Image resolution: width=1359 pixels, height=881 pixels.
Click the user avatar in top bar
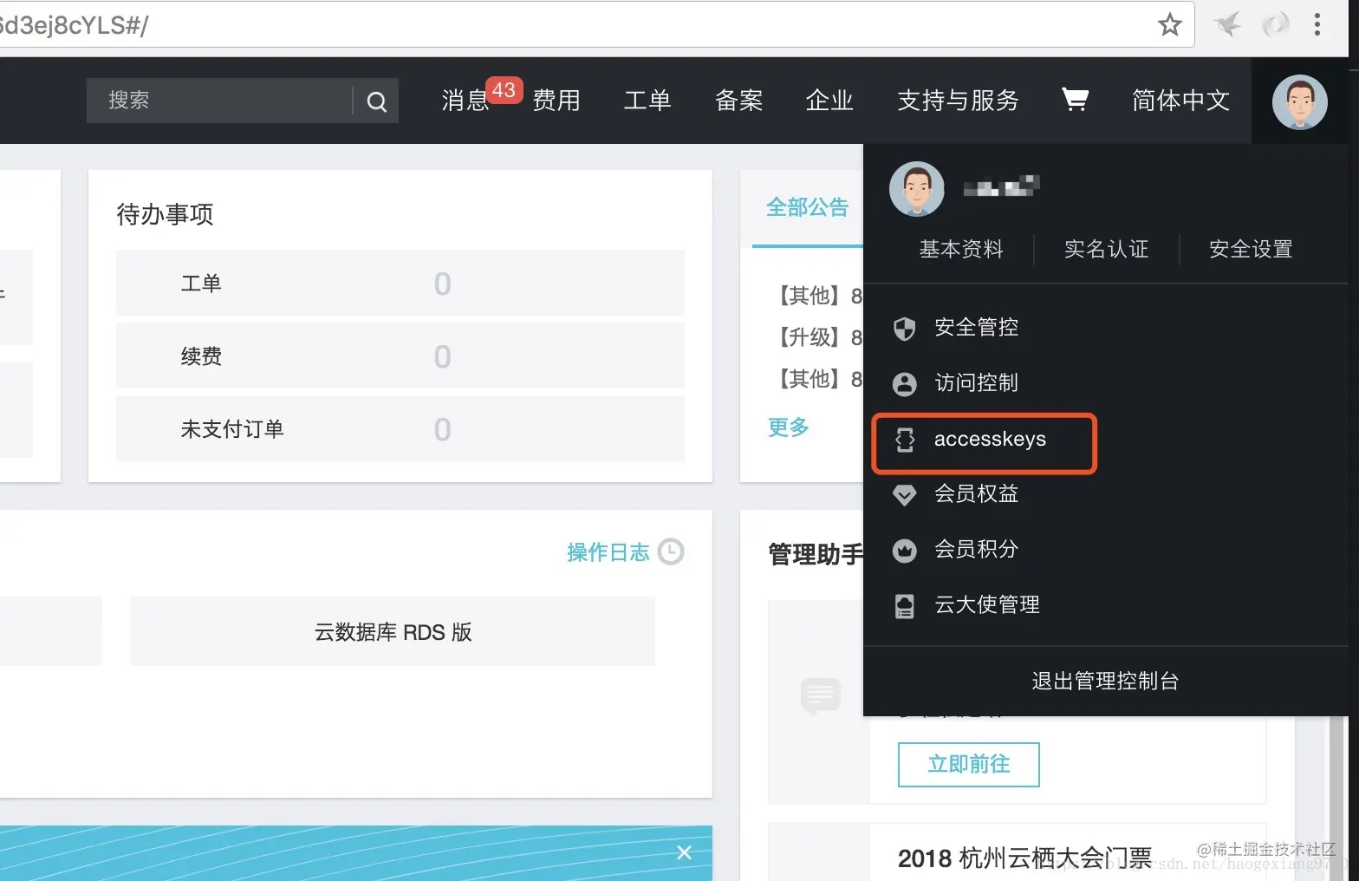(x=1299, y=101)
